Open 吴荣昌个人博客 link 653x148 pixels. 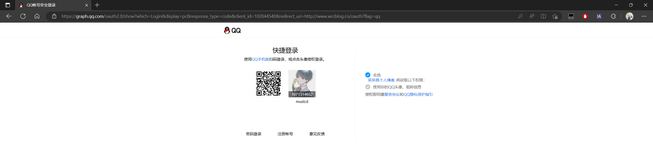click(381, 80)
